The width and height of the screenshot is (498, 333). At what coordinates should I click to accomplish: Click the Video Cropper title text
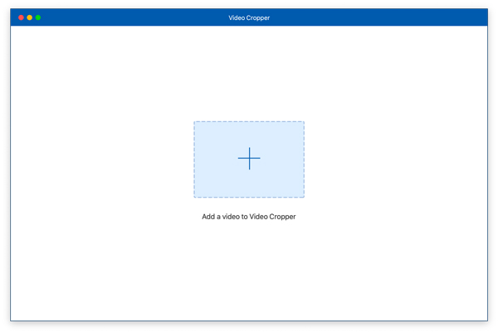pos(249,17)
